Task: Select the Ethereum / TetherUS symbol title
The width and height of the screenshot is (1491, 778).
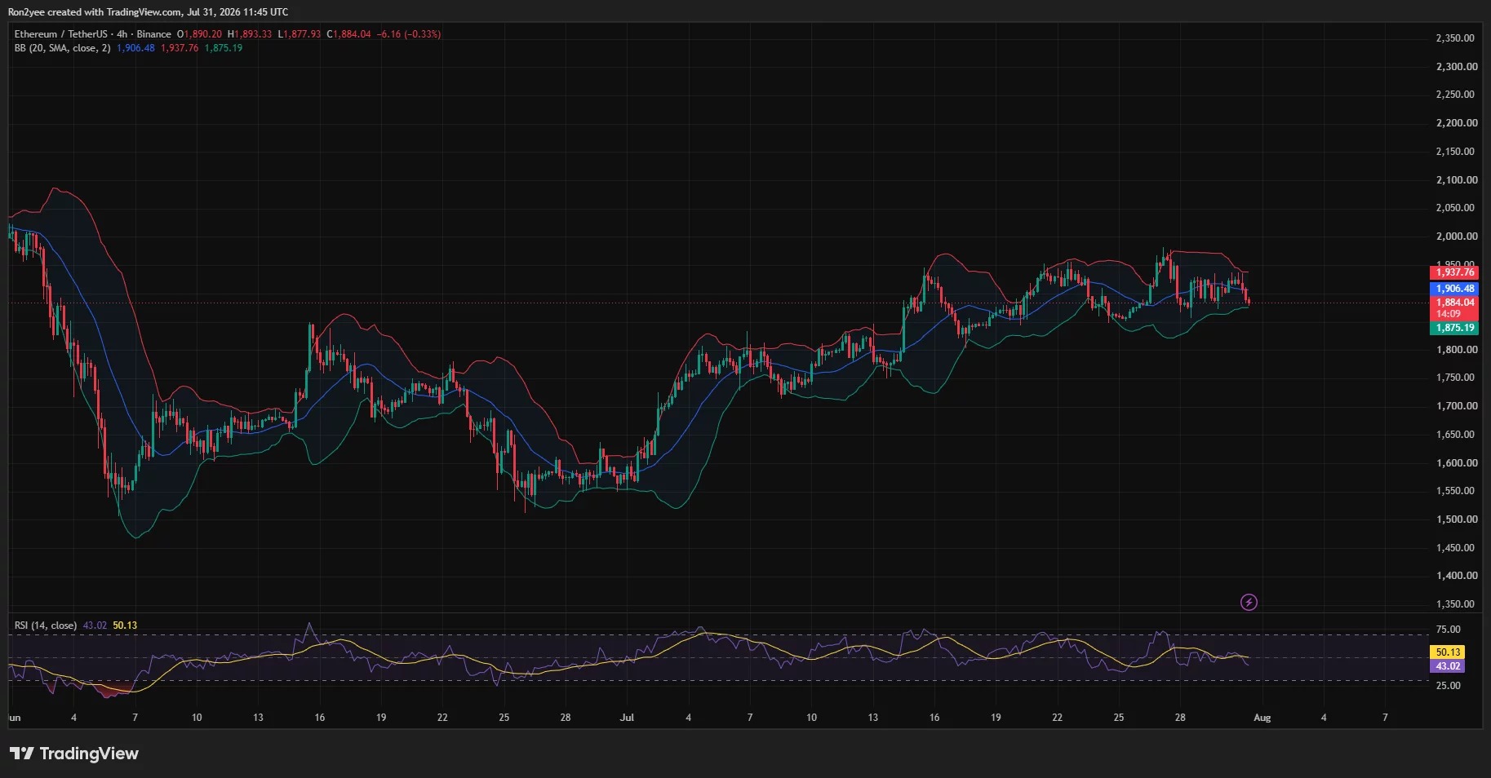Action: point(60,34)
